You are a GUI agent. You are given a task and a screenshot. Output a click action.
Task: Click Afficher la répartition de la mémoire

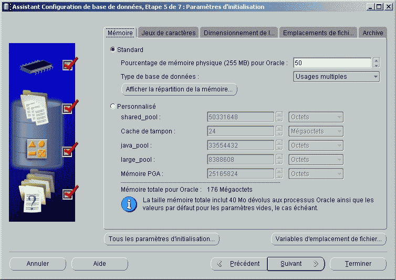tap(179, 89)
